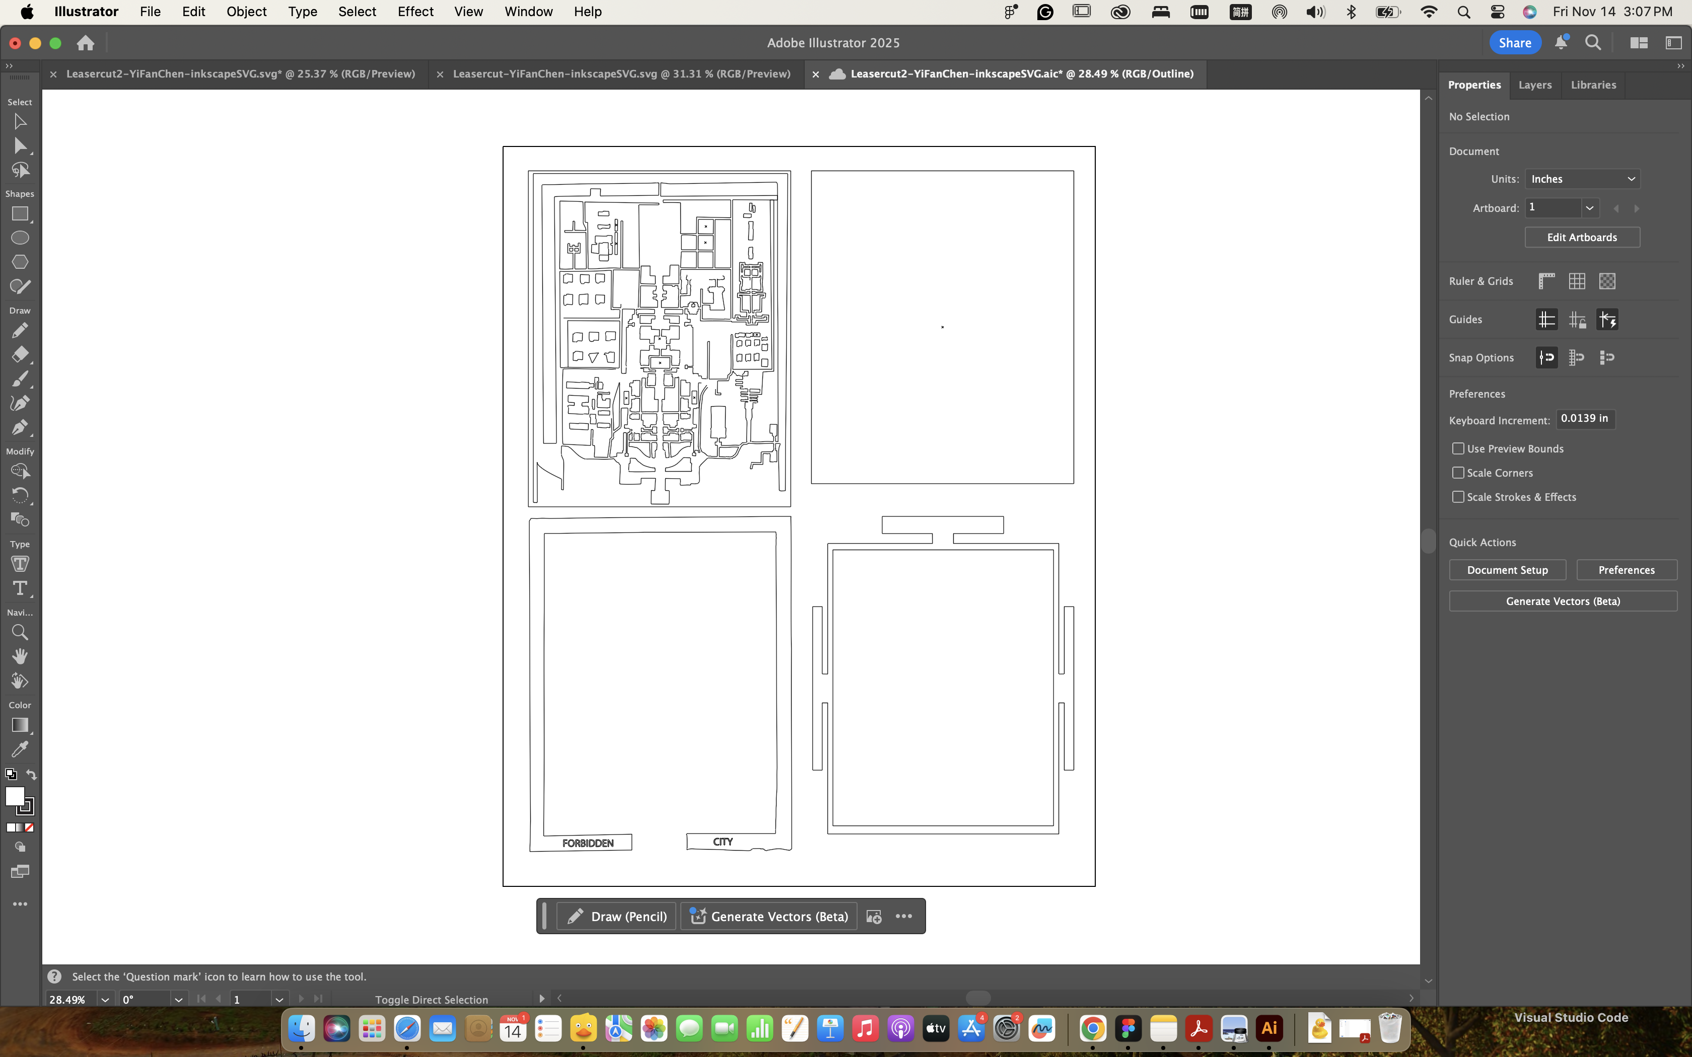
Task: Select the Ellipse shape tool
Action: pyautogui.click(x=20, y=238)
